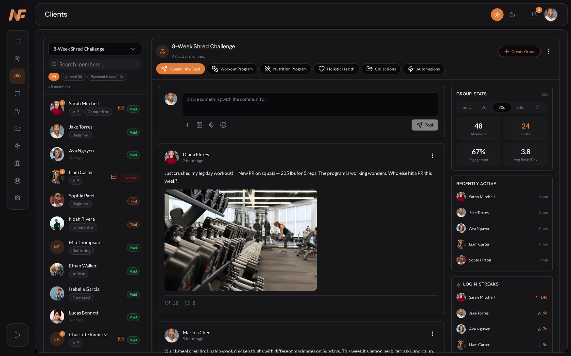Open the messages chat icon in sidebar
The width and height of the screenshot is (571, 356).
[x=17, y=94]
